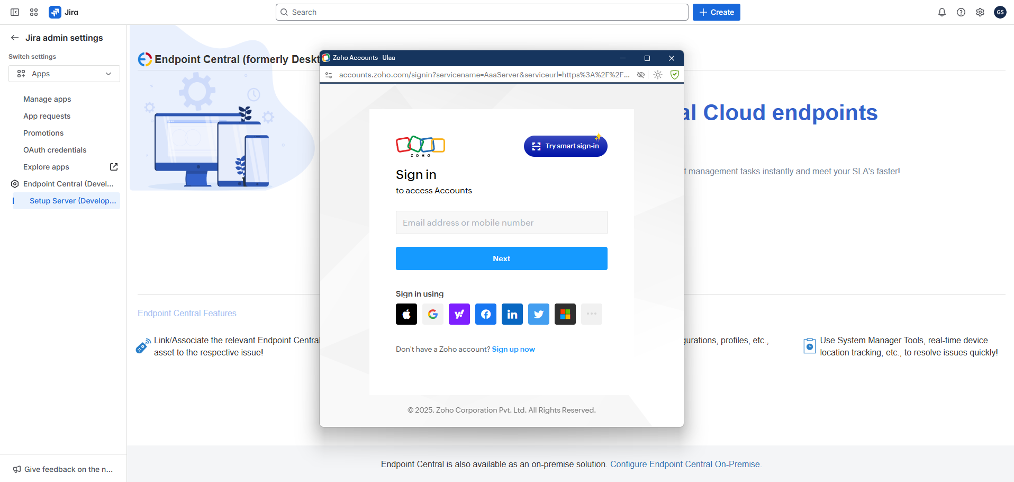Image resolution: width=1014 pixels, height=482 pixels.
Task: Sign in with Facebook
Action: pyautogui.click(x=486, y=314)
